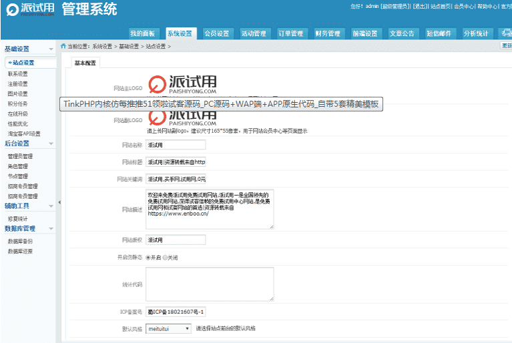This screenshot has width=512, height=343.
Task: Open 在线升级 in the sidebar
Action: pyautogui.click(x=18, y=114)
